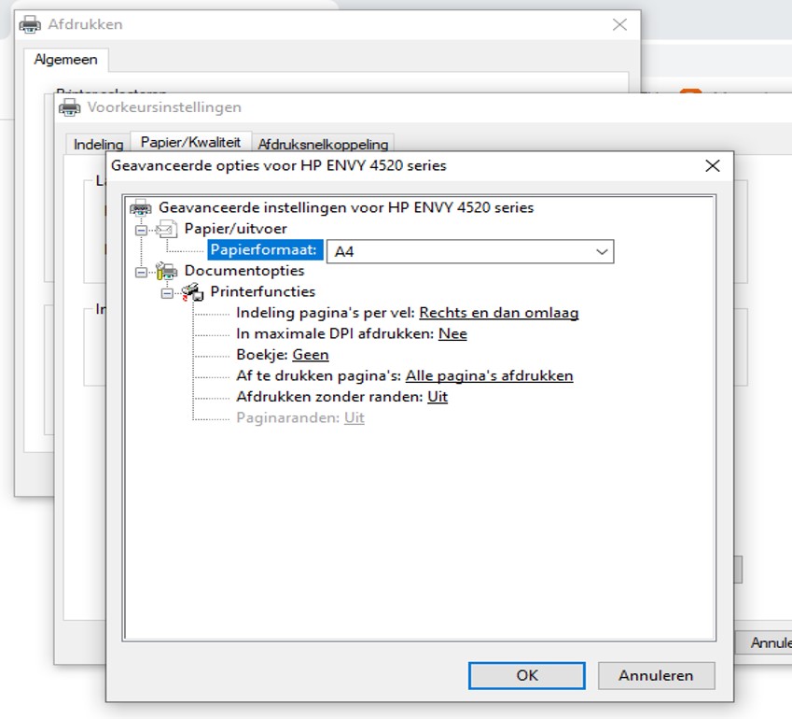This screenshot has height=719, width=792.
Task: Select root 'Geavanceerde instellingen voor HP ENVY' label
Action: [x=346, y=207]
